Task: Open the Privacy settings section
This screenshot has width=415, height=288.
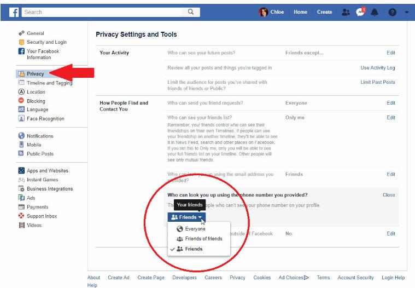Action: 35,74
